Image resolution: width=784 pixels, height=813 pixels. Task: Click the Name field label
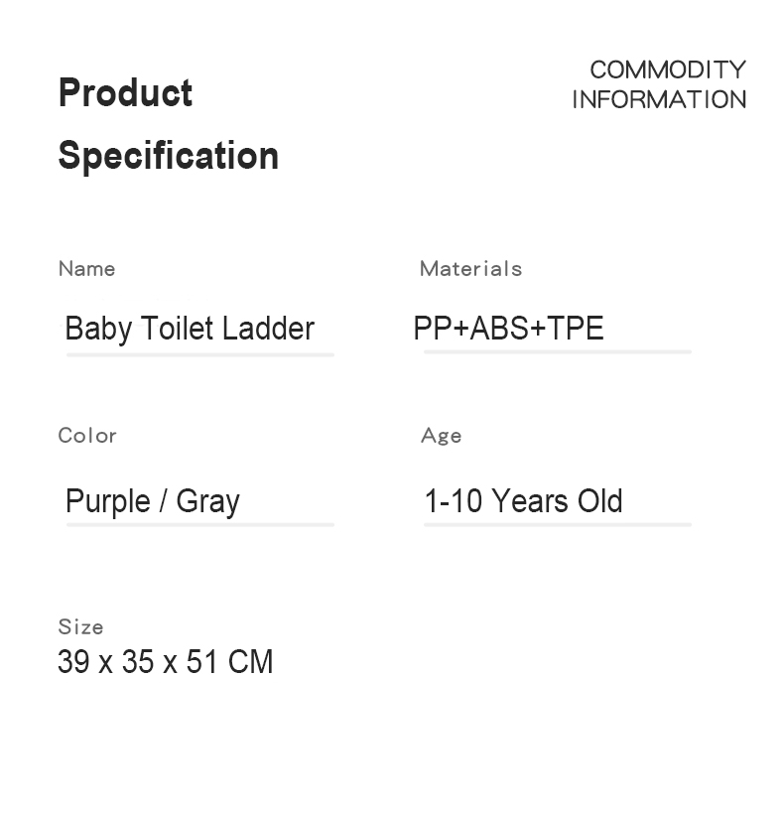[86, 269]
